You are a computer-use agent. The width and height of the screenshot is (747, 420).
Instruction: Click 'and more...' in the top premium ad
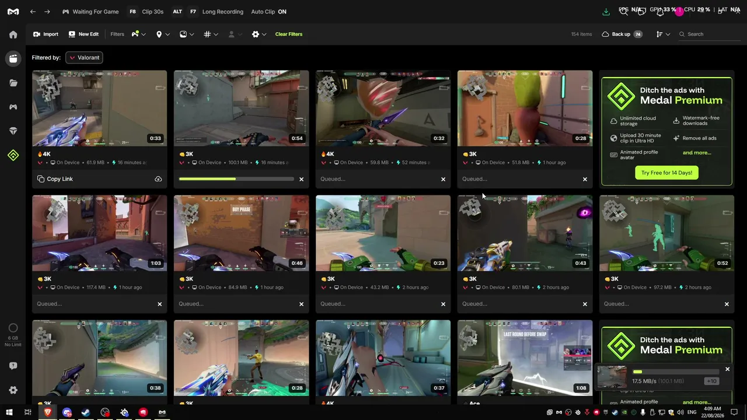coord(697,153)
